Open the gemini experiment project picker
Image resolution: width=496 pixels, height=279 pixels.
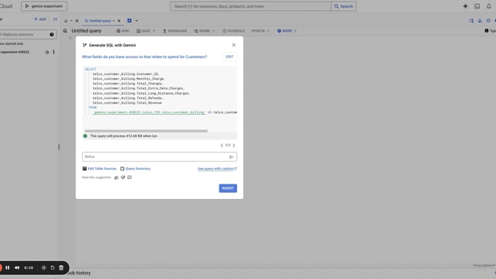44,6
